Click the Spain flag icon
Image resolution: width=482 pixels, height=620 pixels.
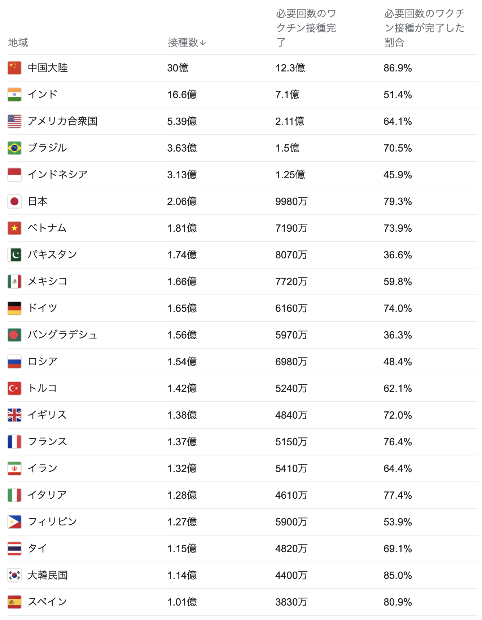14,602
